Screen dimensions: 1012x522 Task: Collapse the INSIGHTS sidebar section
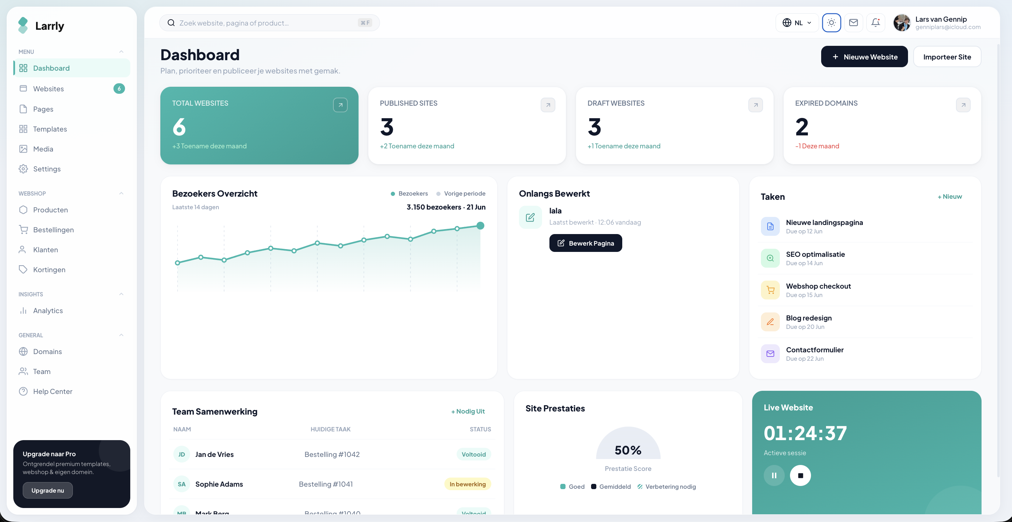click(121, 294)
